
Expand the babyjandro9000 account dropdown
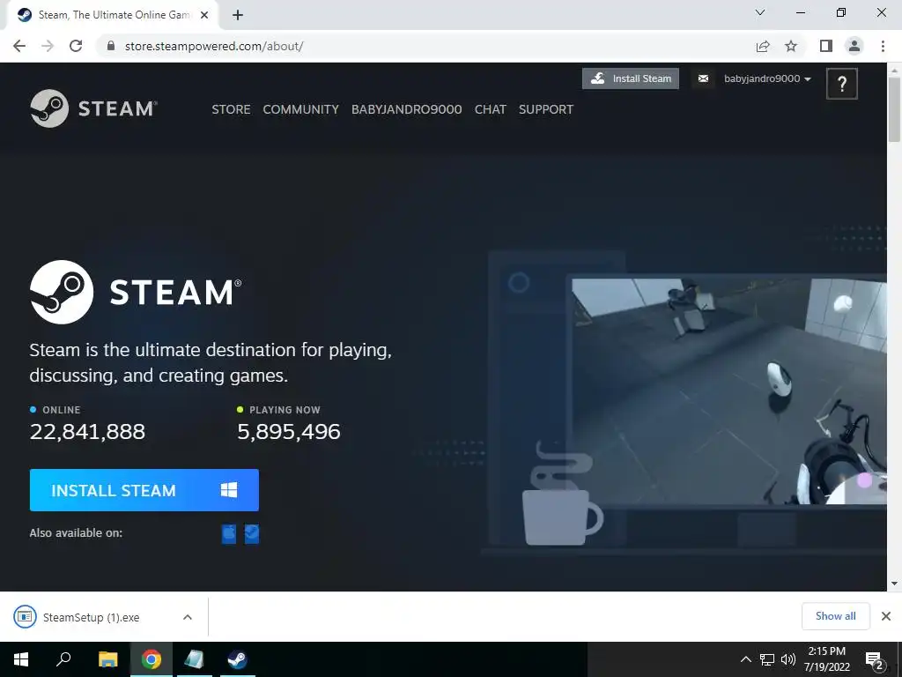point(767,78)
